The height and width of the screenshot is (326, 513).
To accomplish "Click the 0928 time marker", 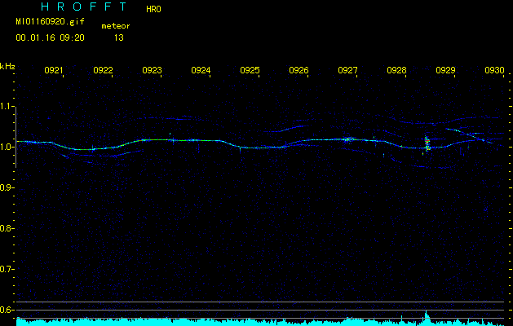I will [396, 70].
